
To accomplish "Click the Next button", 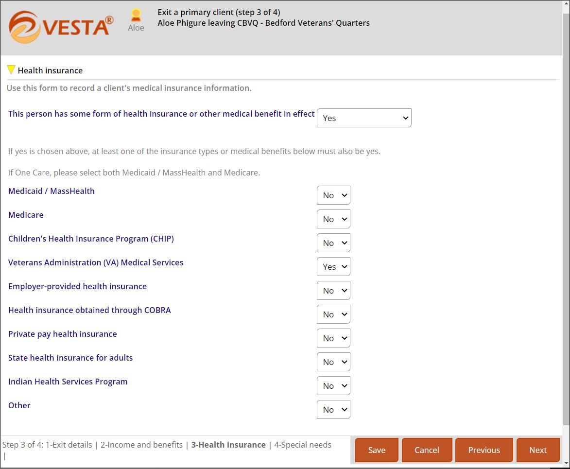I will click(x=537, y=450).
